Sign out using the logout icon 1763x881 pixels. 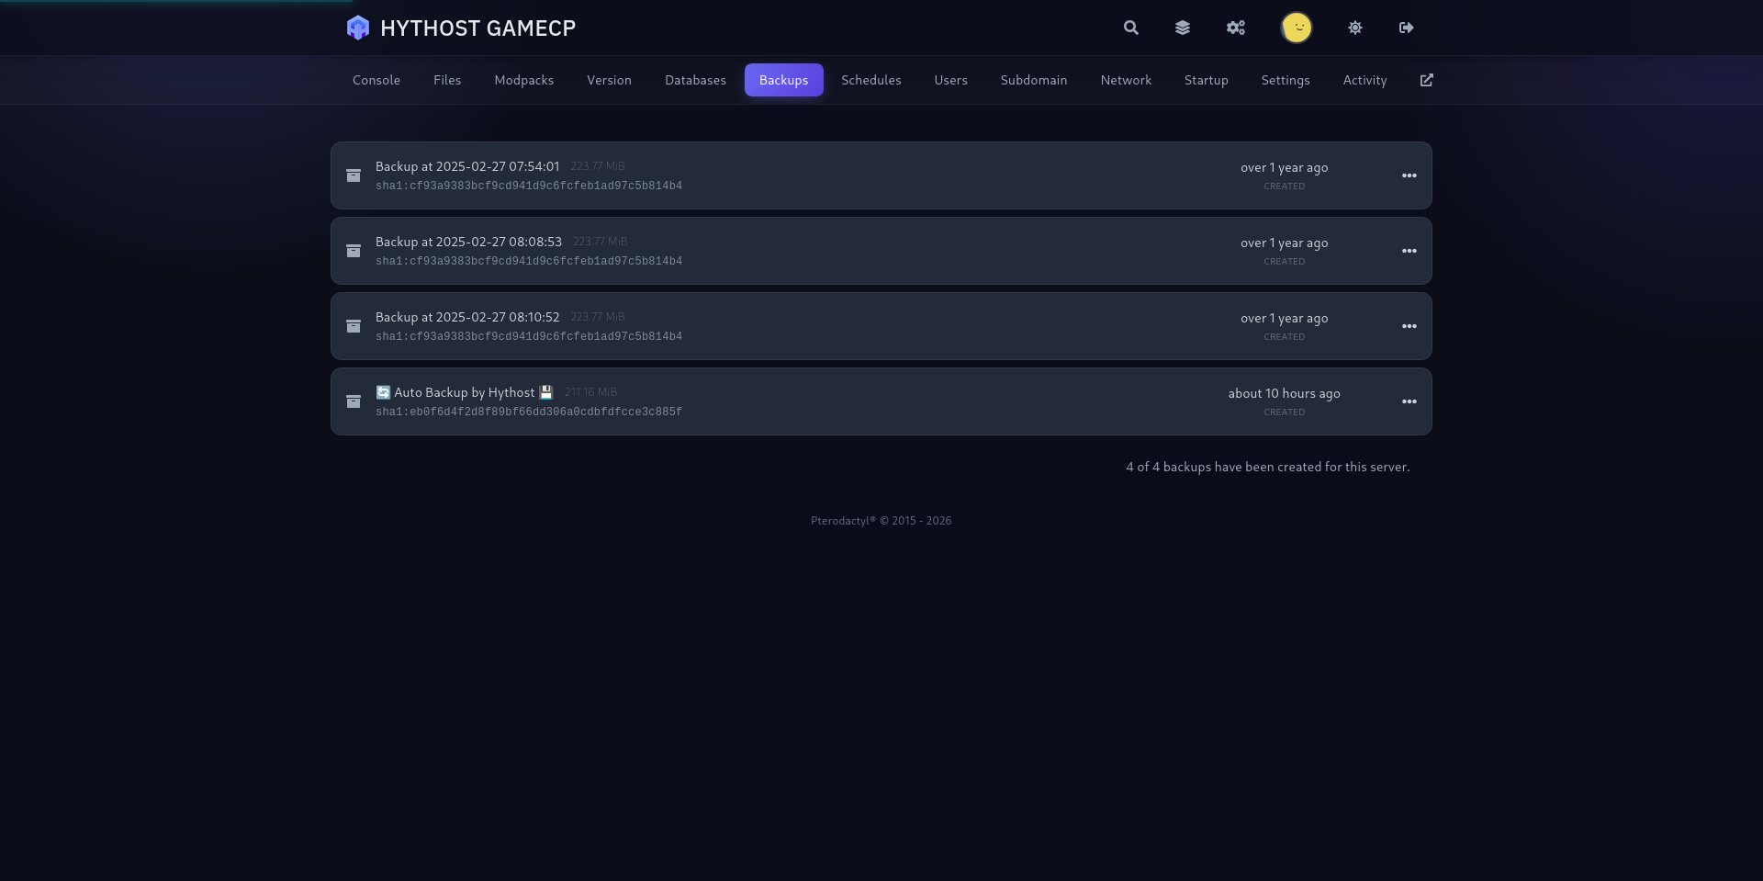tap(1407, 28)
